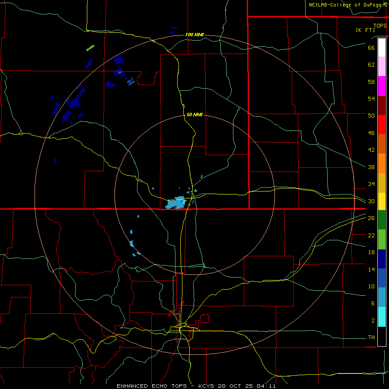Select the light pink swatch in the legend
The image size is (389, 389).
pyautogui.click(x=382, y=67)
